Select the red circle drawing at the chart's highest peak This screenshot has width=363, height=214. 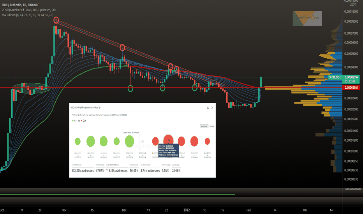(56, 20)
